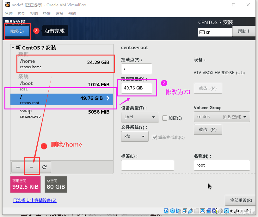Viewport: 258px width, 217px height.
Task: Click the 总空间 80 GiB indicator
Action: tap(56, 184)
